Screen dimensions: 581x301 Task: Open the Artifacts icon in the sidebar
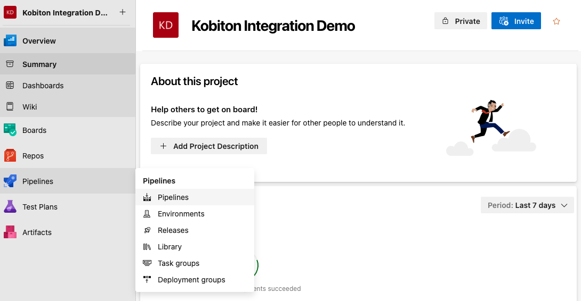tap(10, 232)
